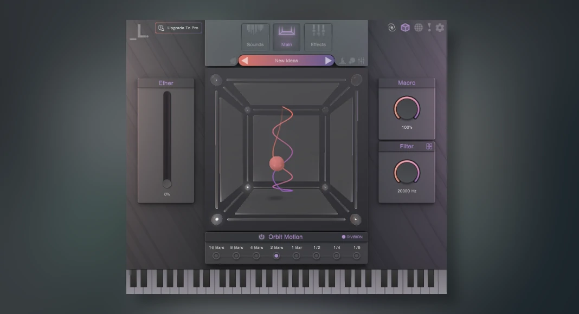Click the globe icon in header
The width and height of the screenshot is (579, 314).
click(419, 28)
